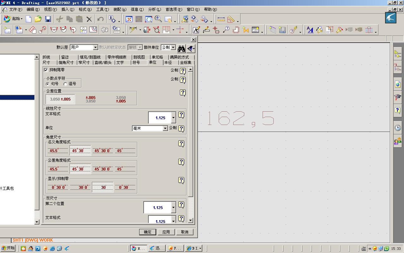The height and width of the screenshot is (253, 404).
Task: Select the Zoom window tool
Action: [148, 19]
